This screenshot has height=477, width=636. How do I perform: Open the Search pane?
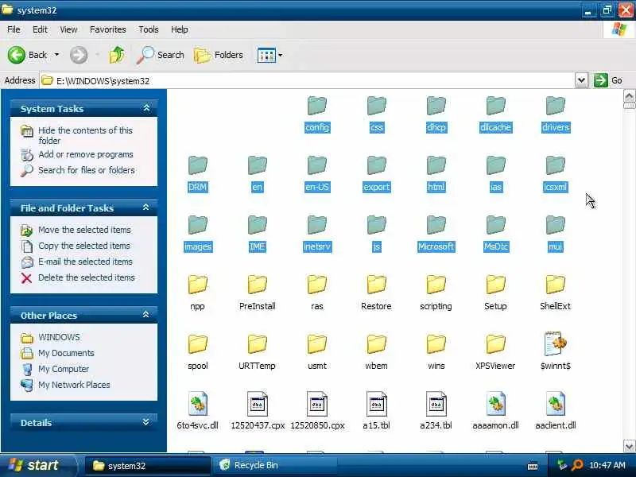click(x=161, y=55)
